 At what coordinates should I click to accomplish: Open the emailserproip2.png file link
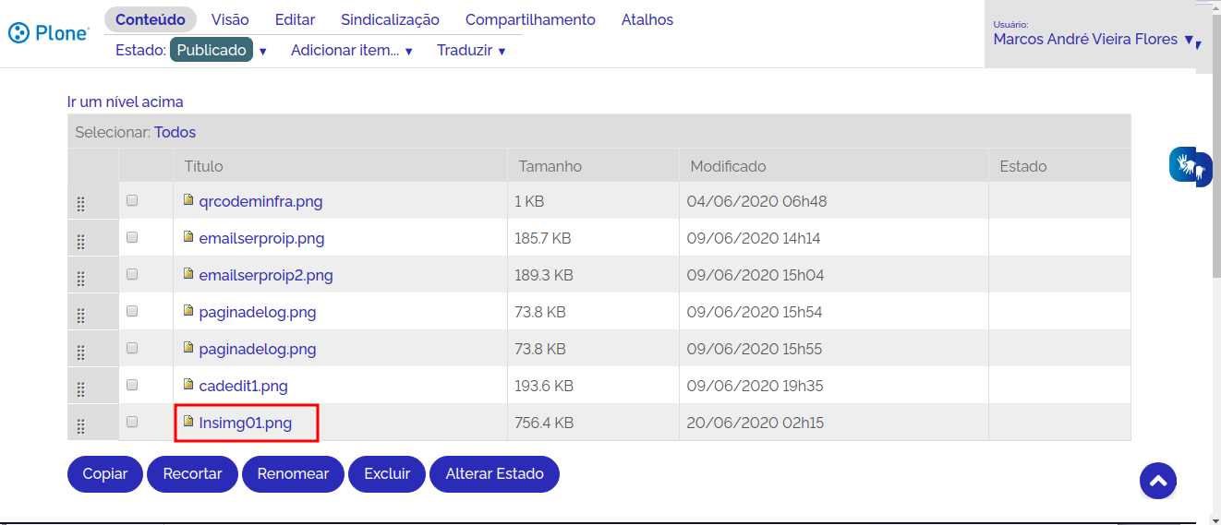266,275
